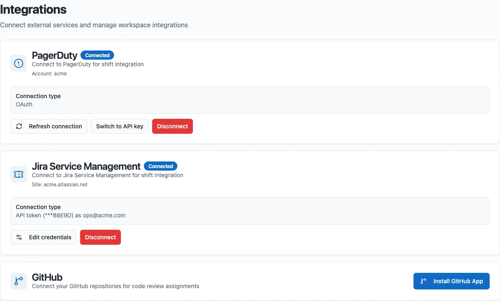Click the GitHub branch icon beside GitHub heading
The height and width of the screenshot is (301, 500).
pyautogui.click(x=19, y=281)
